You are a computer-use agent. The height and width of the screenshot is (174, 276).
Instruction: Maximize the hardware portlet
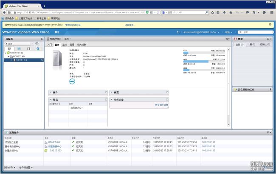(106, 92)
